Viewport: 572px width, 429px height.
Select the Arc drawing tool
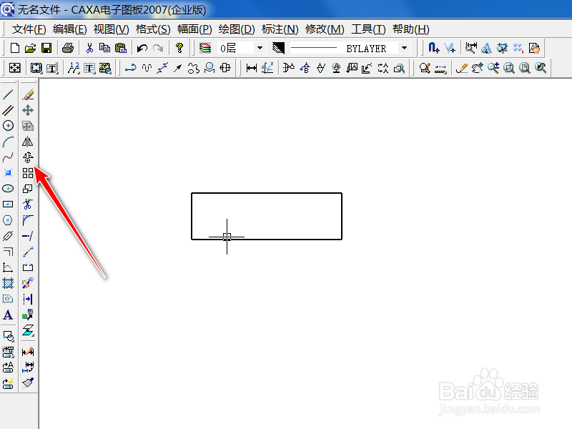[8, 142]
